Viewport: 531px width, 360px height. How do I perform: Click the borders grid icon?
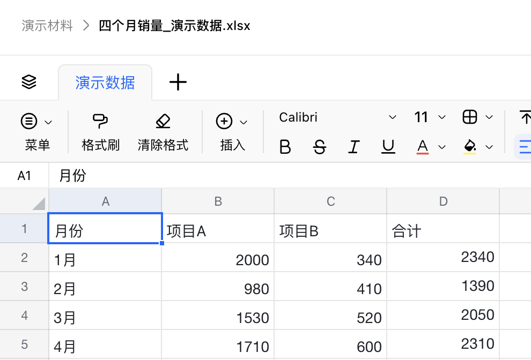[470, 117]
